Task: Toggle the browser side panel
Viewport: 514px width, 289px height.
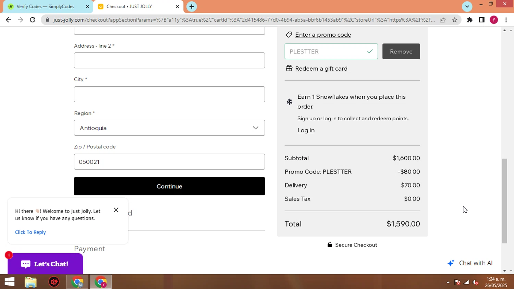Action: coord(482,20)
